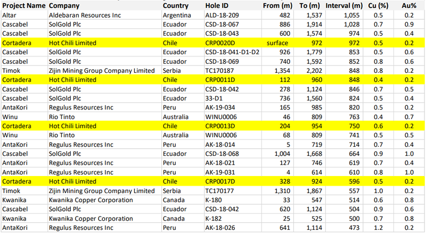Click the 'Serbia' cell in TC170177 row
The image size is (426, 233).
click(171, 191)
